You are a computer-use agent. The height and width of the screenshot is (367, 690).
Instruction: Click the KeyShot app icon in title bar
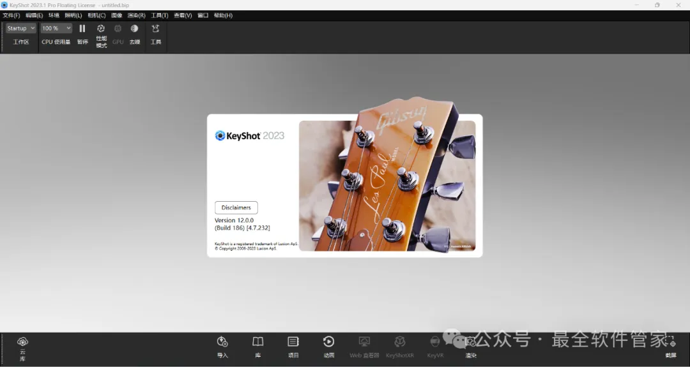[x=4, y=5]
